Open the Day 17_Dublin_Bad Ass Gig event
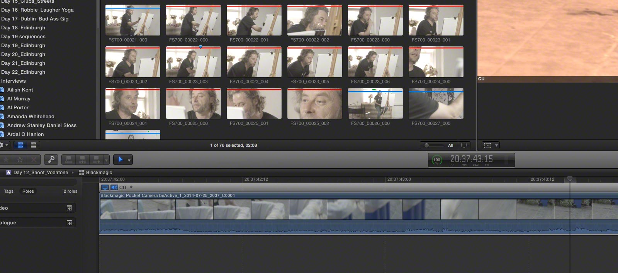The image size is (618, 273). pyautogui.click(x=35, y=19)
